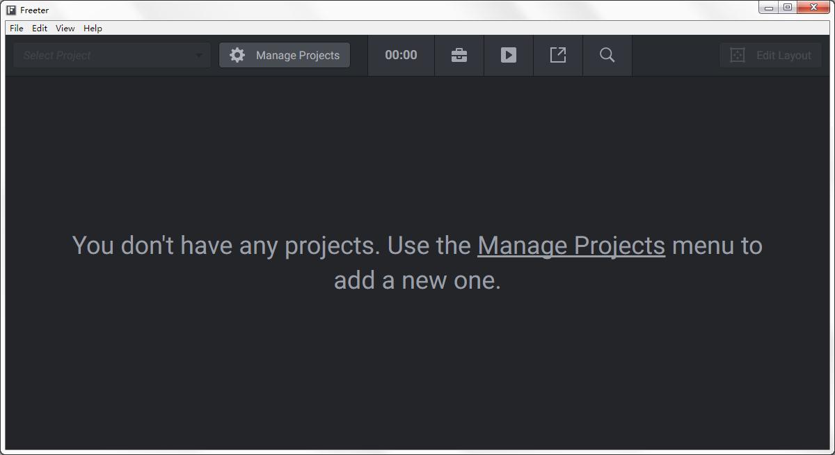Open the View menu
The height and width of the screenshot is (455, 835).
tap(65, 29)
